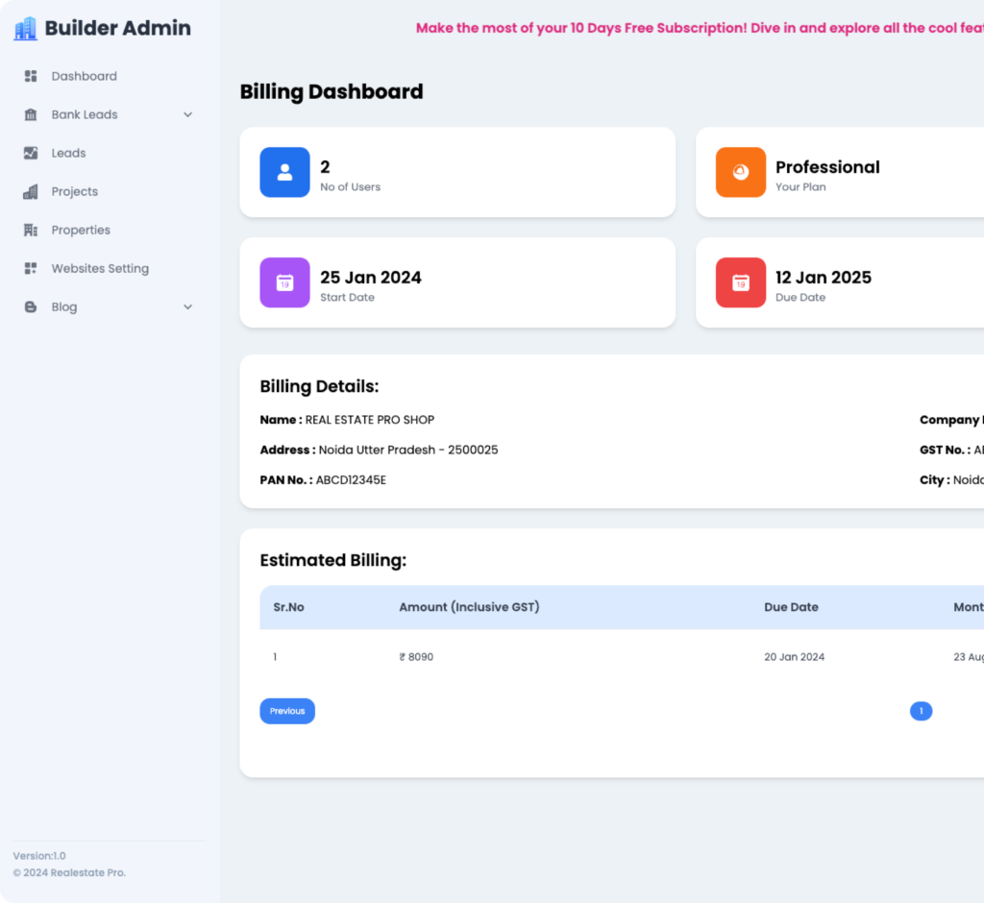Expand the Blog submenu chevron
The image size is (984, 903).
(187, 306)
